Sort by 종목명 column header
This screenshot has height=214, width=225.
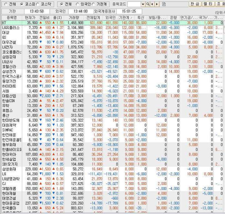point(12,17)
